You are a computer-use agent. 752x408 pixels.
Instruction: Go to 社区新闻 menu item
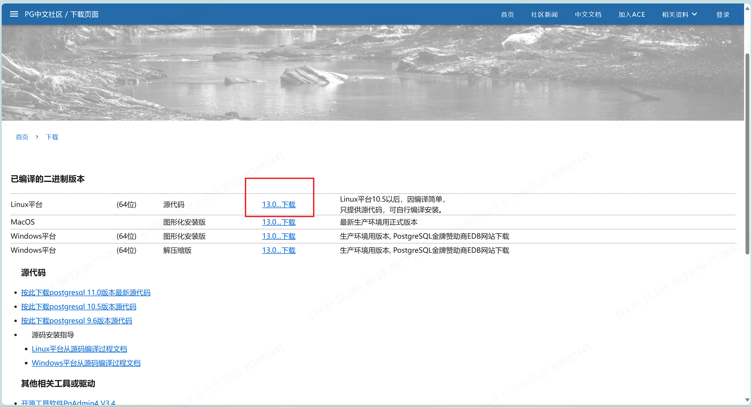[544, 14]
